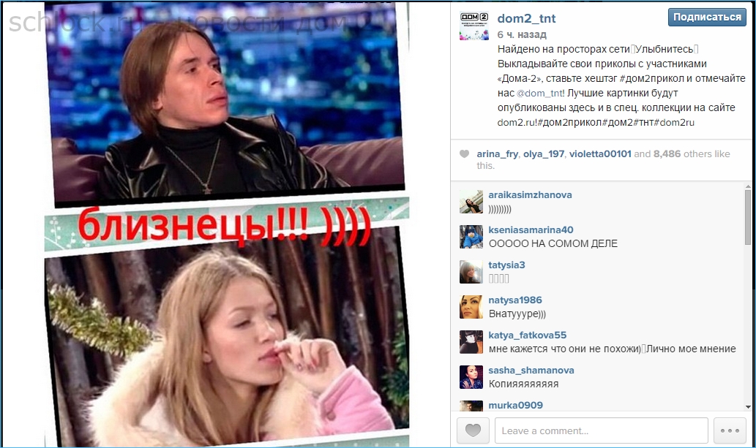Click the violetta00101 liker link
This screenshot has height=448, width=756.
click(600, 154)
